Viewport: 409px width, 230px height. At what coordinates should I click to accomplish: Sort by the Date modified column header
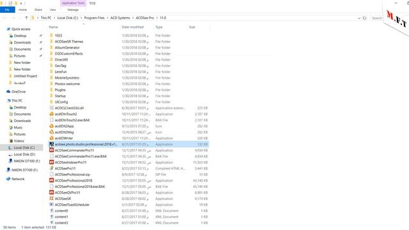point(132,27)
